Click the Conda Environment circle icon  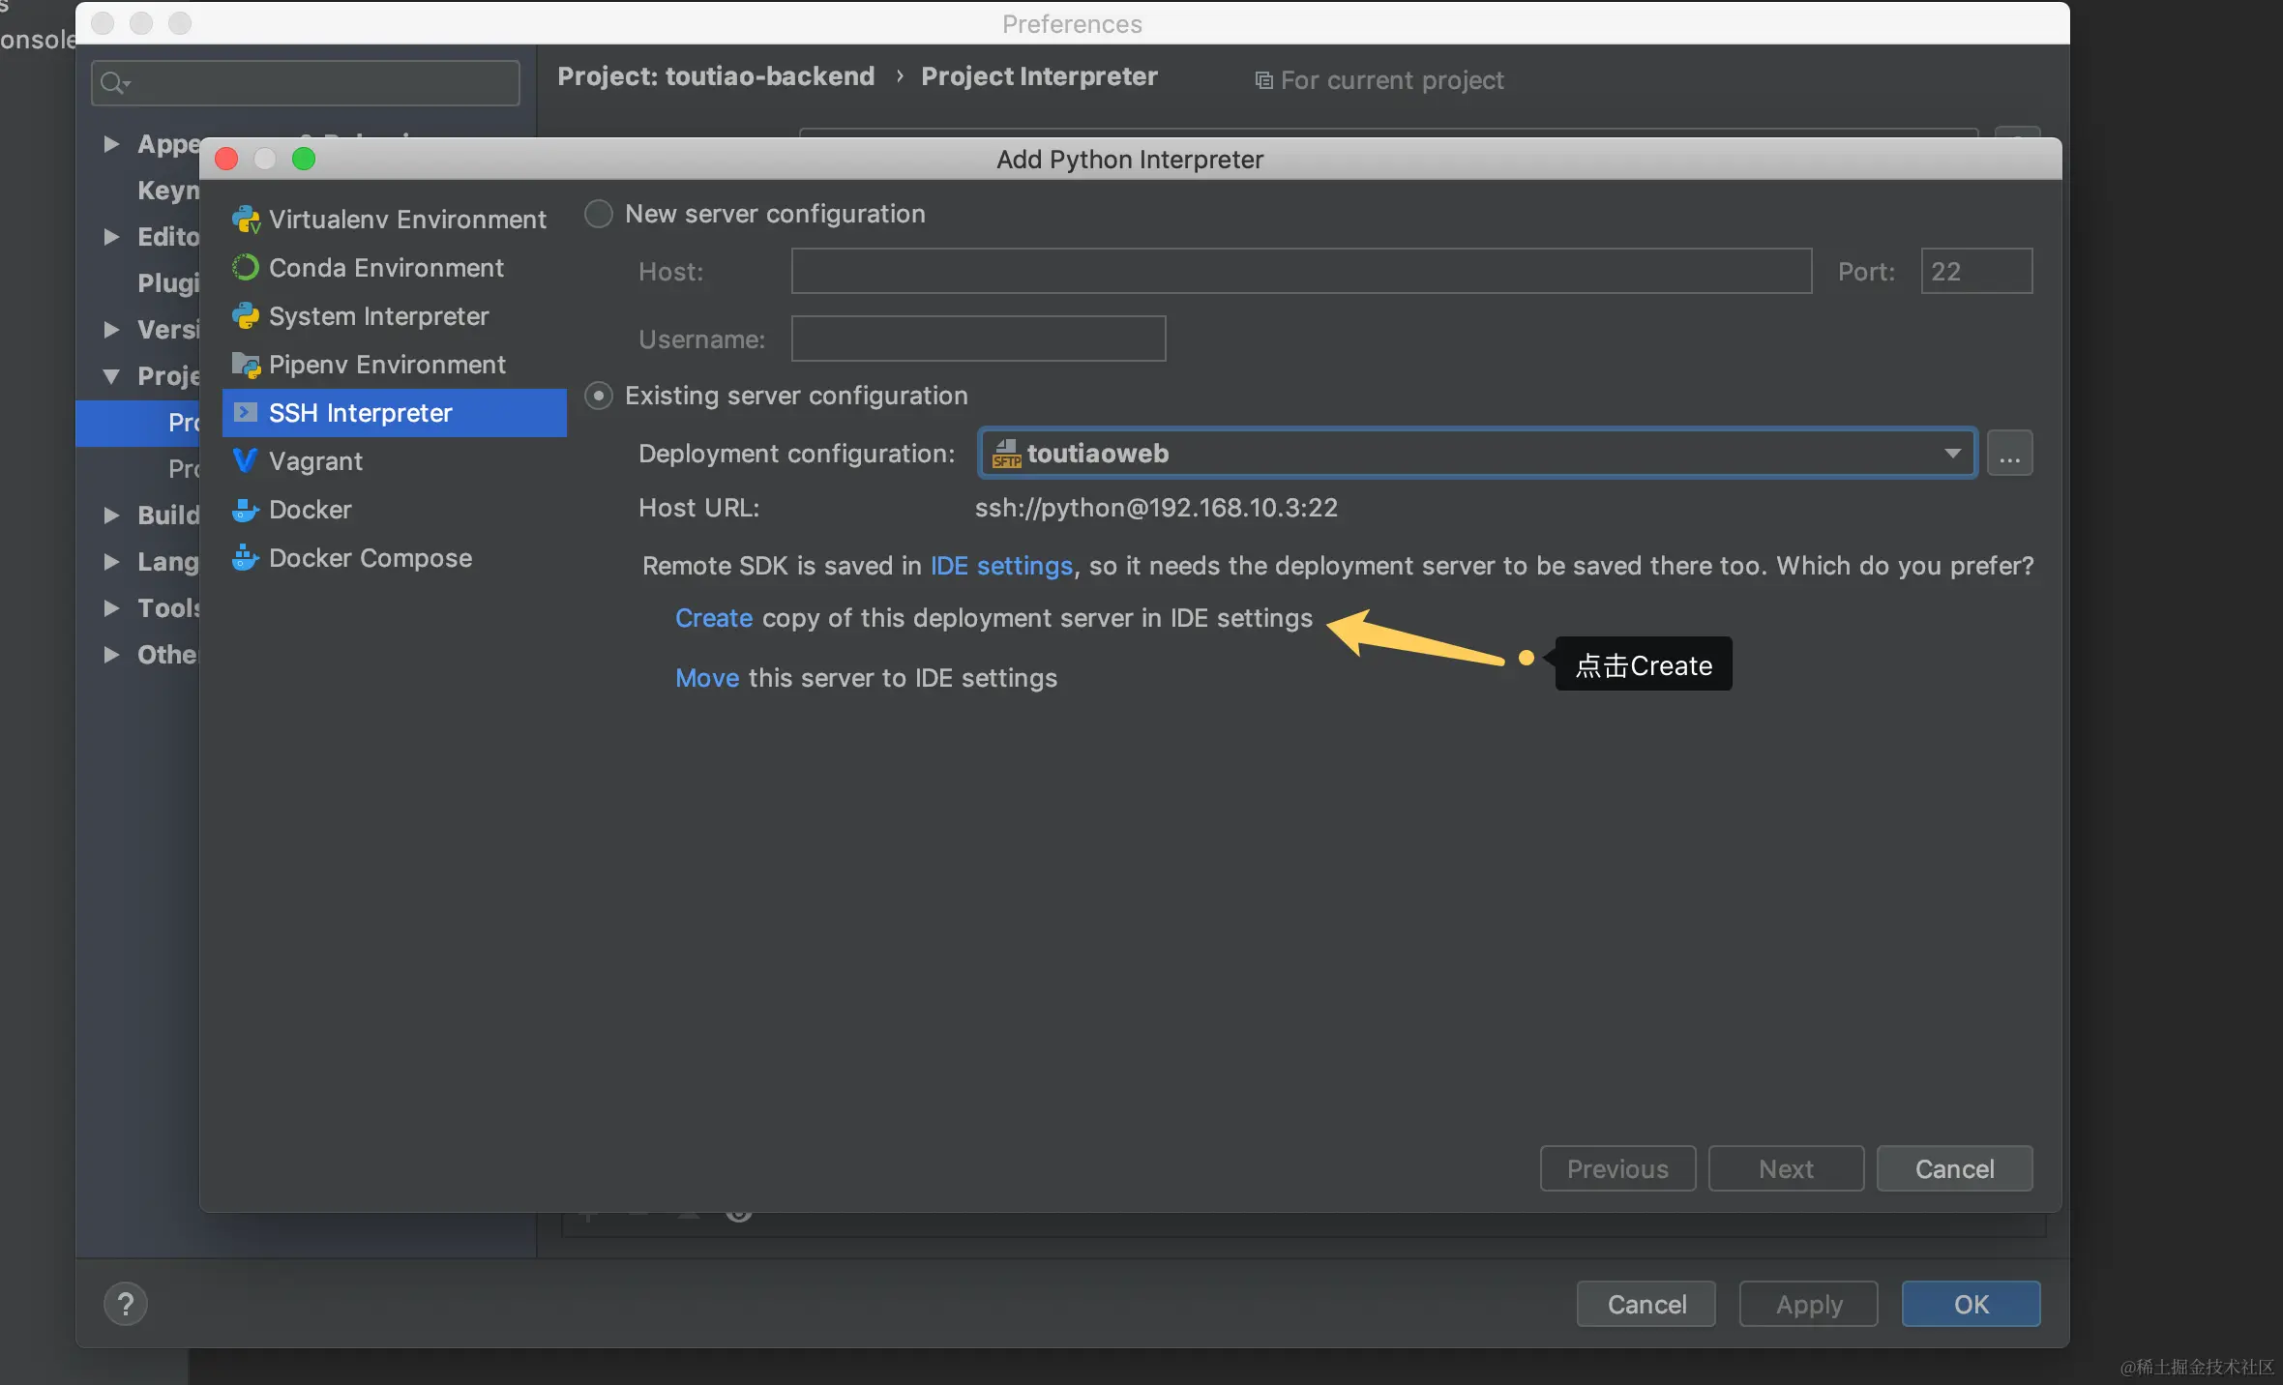point(246,268)
